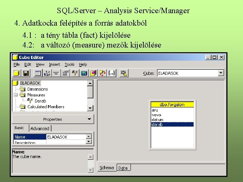Viewport: 243px width, 182px height.
Task: Click the curly braces named set toolbar icon
Action: (112, 73)
